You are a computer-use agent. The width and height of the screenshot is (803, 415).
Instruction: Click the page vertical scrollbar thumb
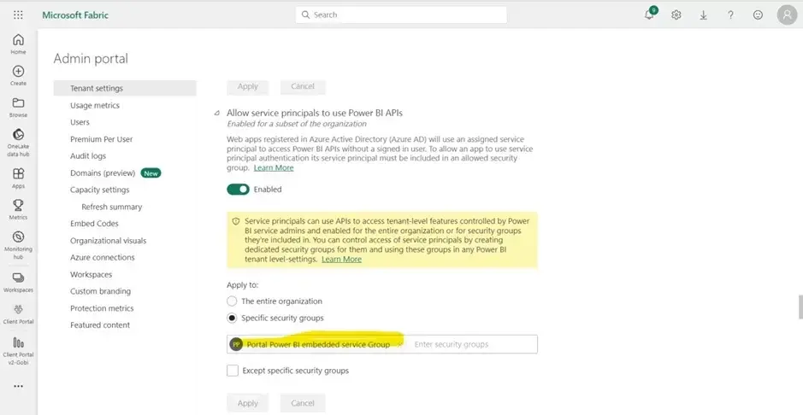click(x=800, y=307)
